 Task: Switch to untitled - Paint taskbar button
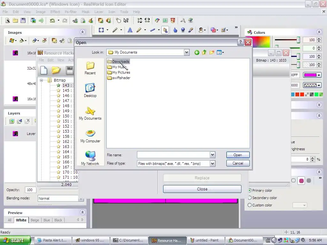(206, 240)
